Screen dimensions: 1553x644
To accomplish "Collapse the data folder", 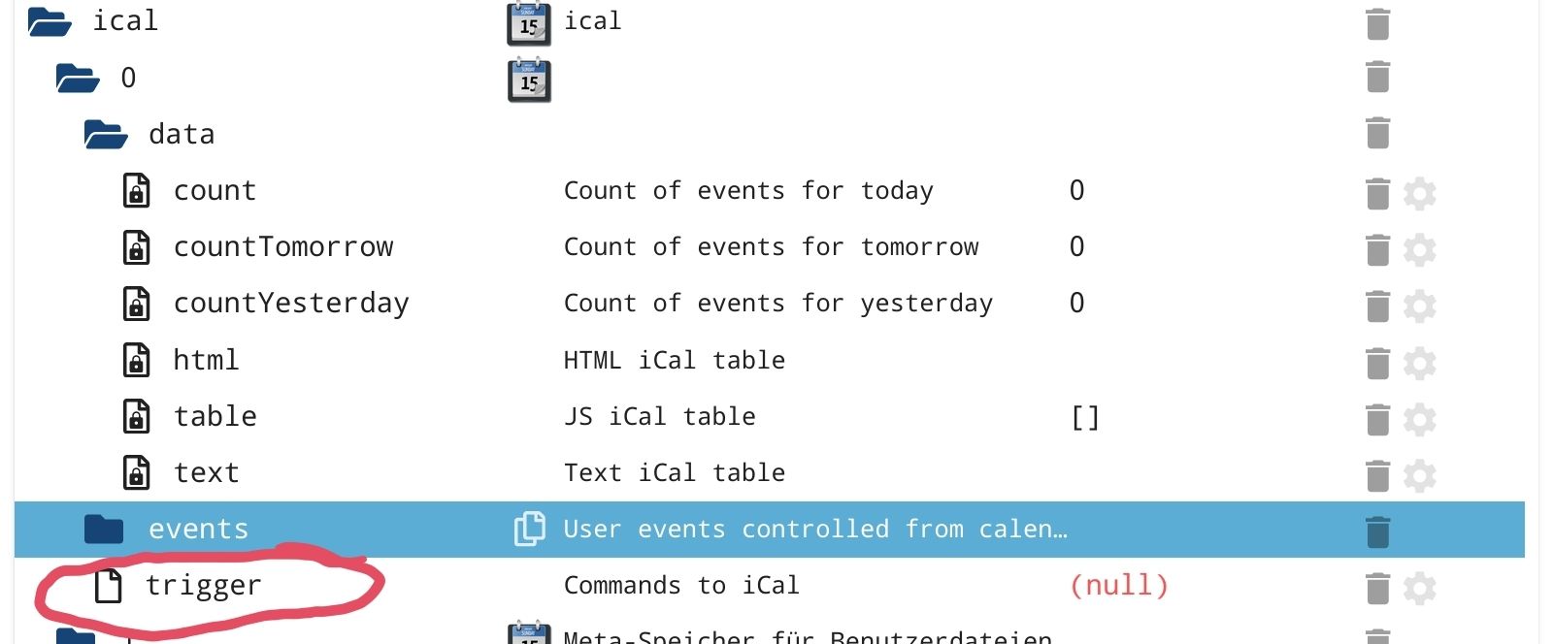I will 106,134.
